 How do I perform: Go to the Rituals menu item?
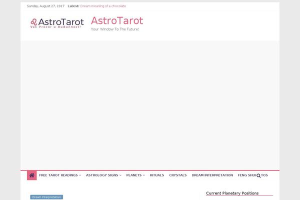tap(157, 175)
